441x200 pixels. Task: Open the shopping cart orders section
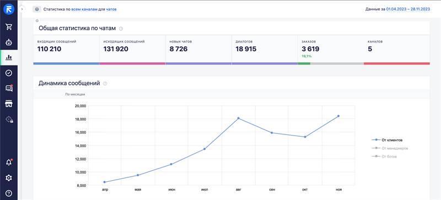tap(9, 27)
